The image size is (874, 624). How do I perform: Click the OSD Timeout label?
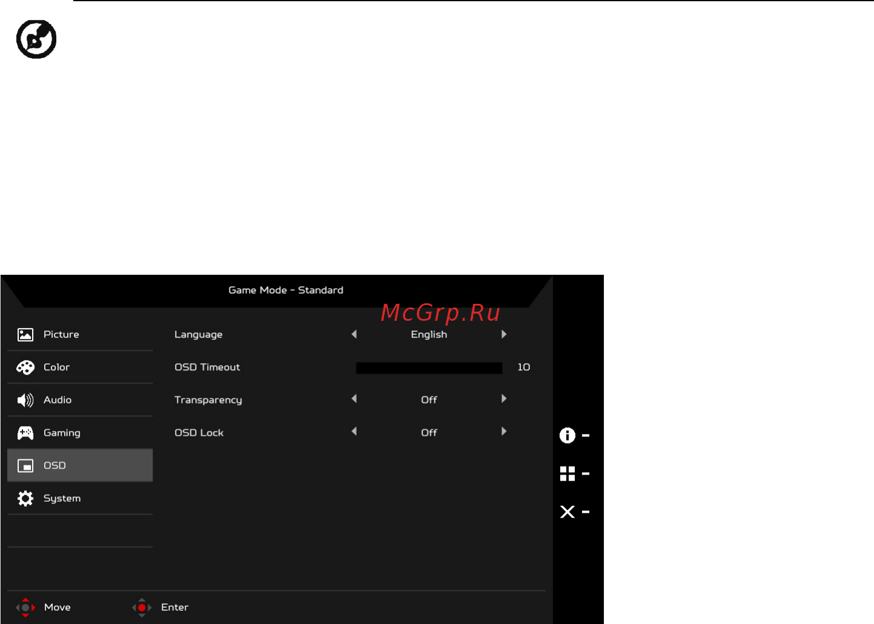pyautogui.click(x=207, y=367)
